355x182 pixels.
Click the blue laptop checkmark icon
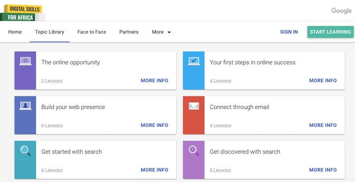(x=193, y=62)
